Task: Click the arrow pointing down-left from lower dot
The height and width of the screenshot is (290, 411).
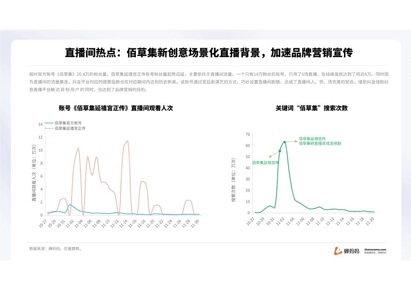Action: (273, 154)
